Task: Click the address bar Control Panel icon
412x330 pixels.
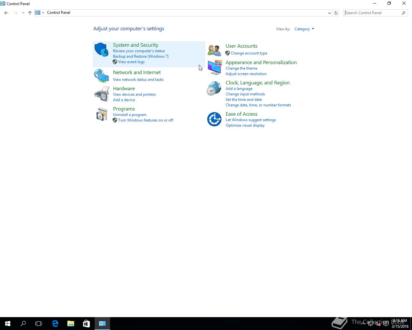Action: point(38,13)
